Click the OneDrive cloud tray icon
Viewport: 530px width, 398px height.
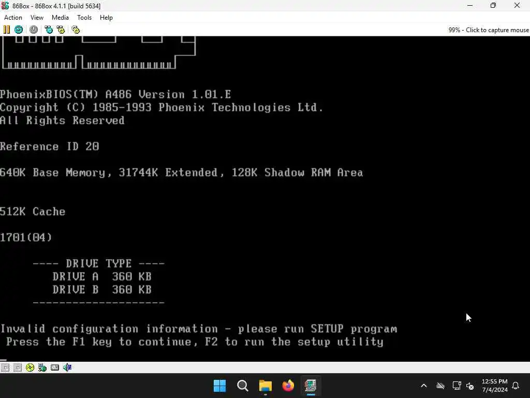pyautogui.click(x=440, y=386)
